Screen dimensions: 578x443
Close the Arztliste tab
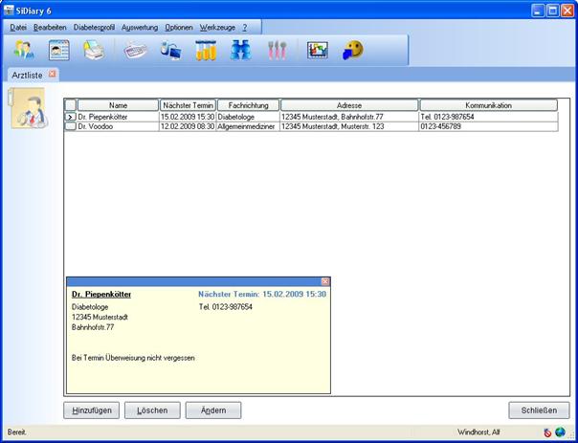(x=52, y=74)
